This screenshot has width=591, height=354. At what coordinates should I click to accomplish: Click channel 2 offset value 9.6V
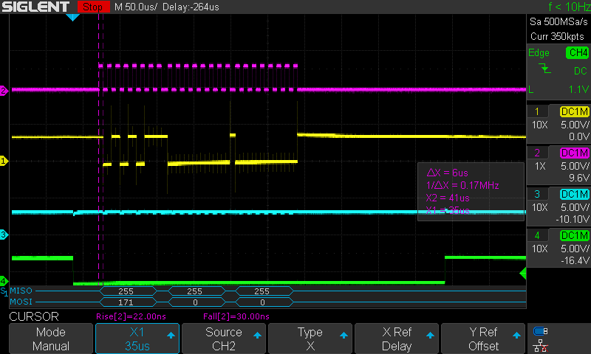578,178
